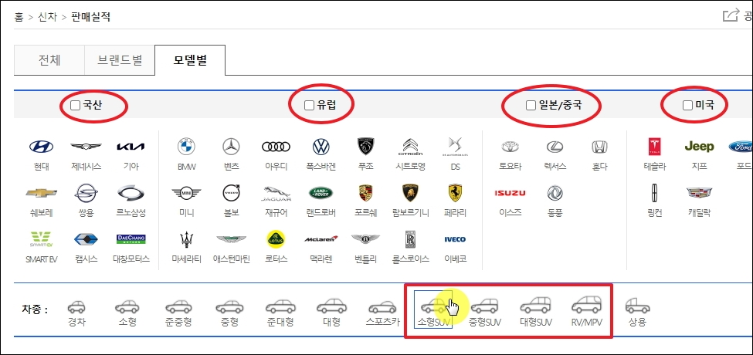Choose the BMW brand logo

(186, 147)
